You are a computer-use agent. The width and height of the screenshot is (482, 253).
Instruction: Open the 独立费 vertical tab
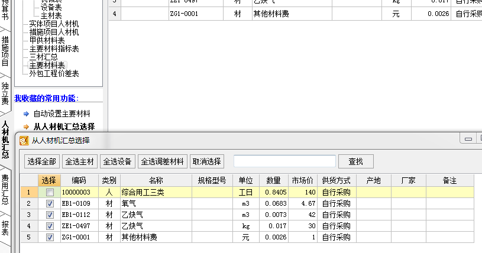coord(5,94)
